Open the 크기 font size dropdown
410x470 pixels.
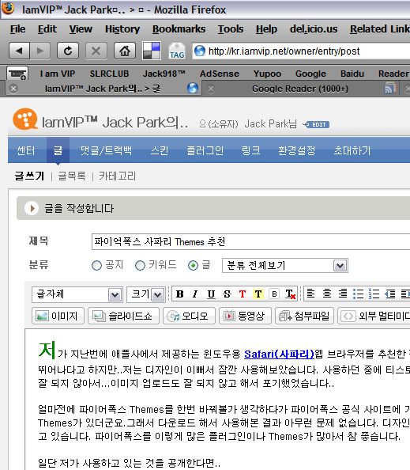click(x=145, y=294)
